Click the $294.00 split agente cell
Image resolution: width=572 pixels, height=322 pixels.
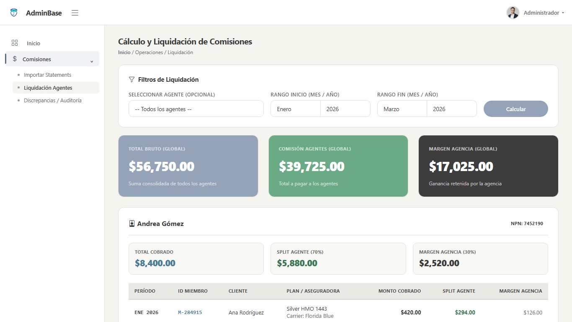pos(465,312)
